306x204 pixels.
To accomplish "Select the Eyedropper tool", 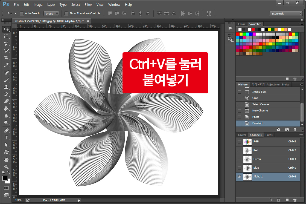I will coord(6,65).
